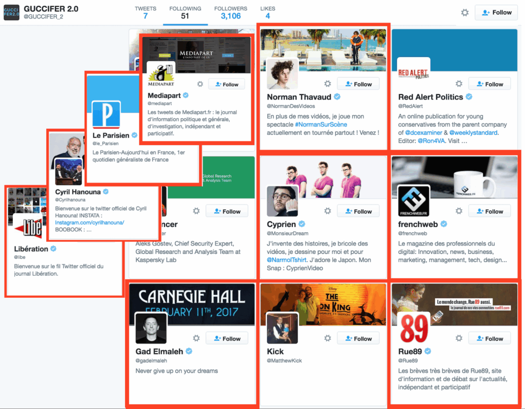Follow Rue89
Screen dimensions: 525x409
click(x=490, y=338)
